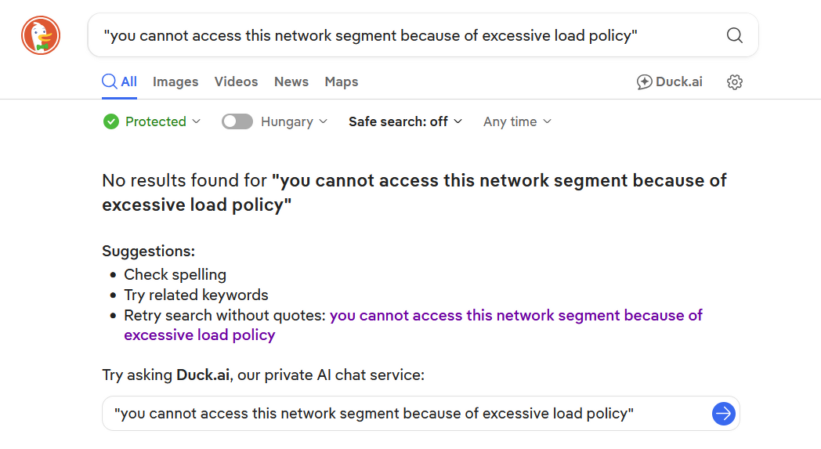Click the green Protected checkmark icon
Viewport: 821px width, 449px height.
pos(111,121)
